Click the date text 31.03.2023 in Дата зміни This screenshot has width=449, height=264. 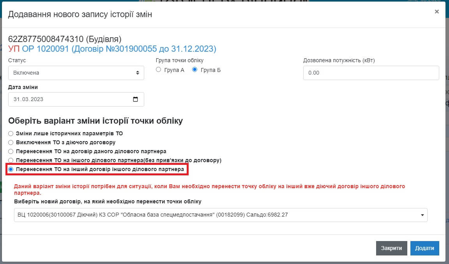[x=28, y=99]
